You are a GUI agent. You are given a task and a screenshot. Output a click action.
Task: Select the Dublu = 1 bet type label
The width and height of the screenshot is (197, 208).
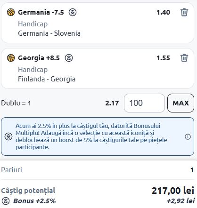[x=16, y=103]
